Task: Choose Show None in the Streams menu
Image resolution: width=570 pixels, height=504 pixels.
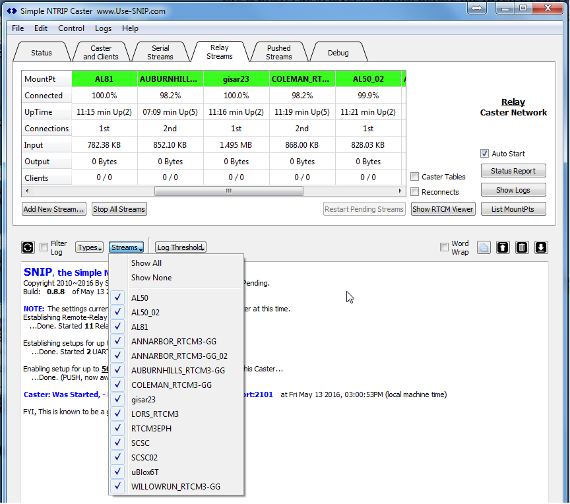Action: 151,278
